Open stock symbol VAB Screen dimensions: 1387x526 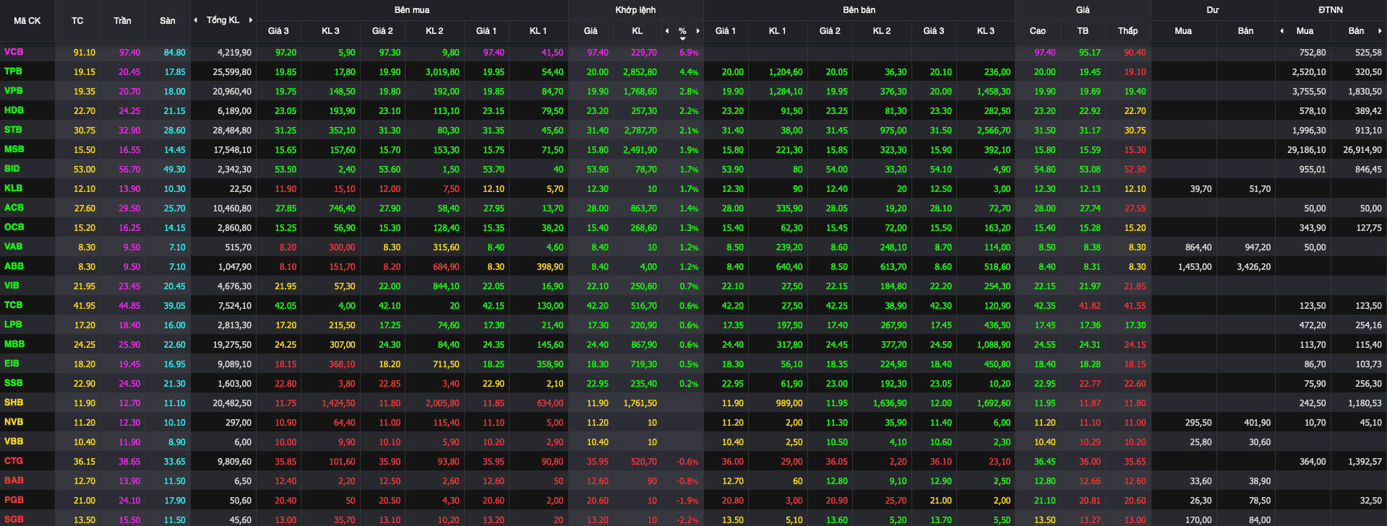point(13,247)
